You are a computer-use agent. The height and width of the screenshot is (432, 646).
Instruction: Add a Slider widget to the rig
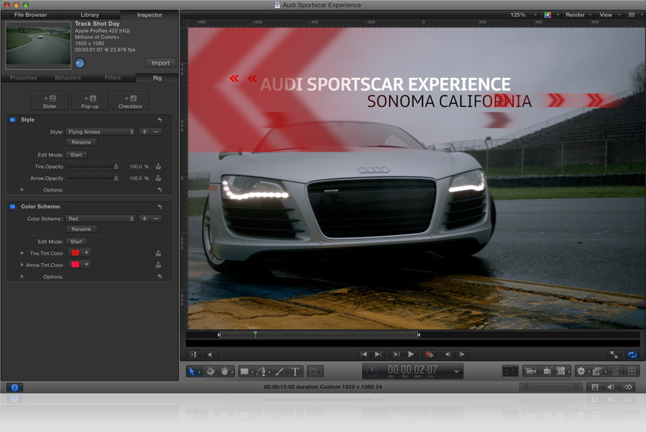49,101
